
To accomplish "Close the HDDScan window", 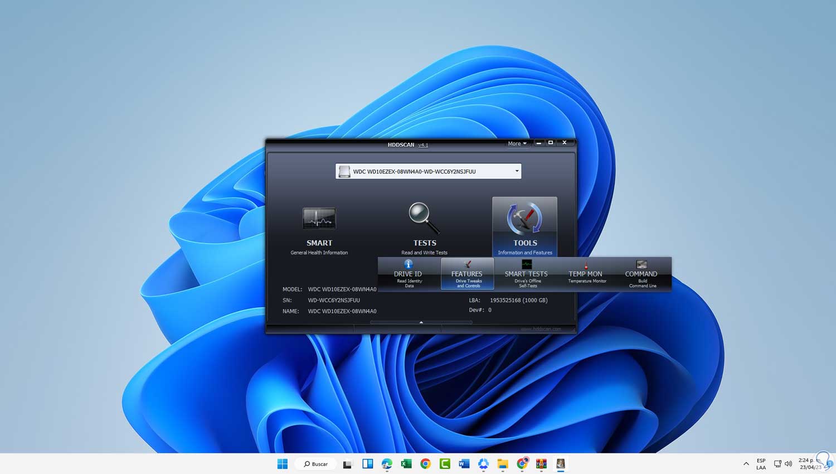I will (565, 143).
